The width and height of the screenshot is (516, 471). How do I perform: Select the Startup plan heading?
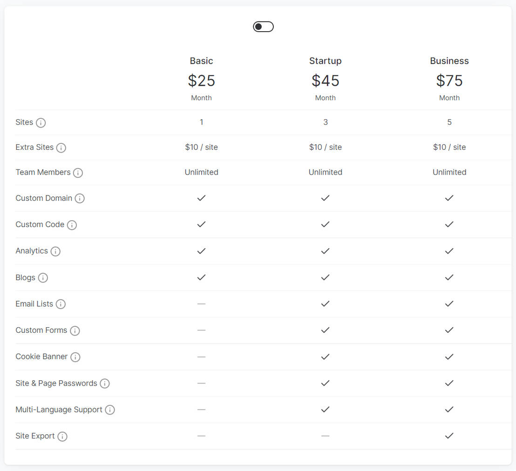[x=326, y=61]
